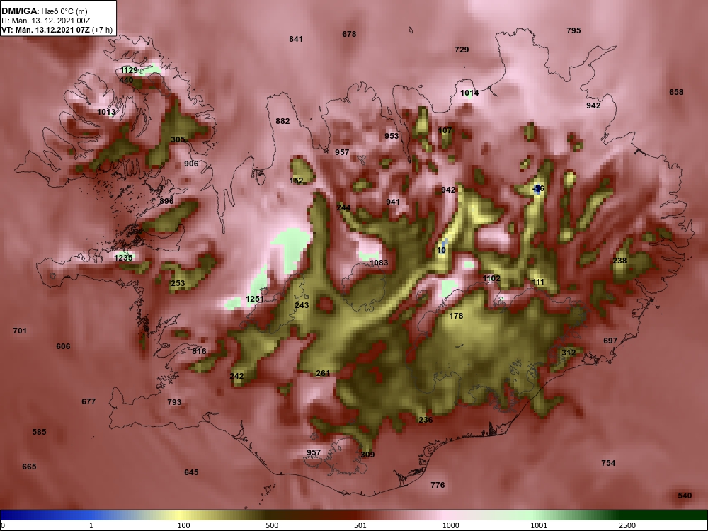Viewport: 708px width, 531px height.
Task: Click the 606 offshore value label
Action: coord(63,346)
